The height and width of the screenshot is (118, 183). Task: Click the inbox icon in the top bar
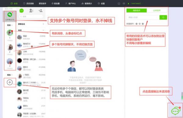(x=124, y=4)
